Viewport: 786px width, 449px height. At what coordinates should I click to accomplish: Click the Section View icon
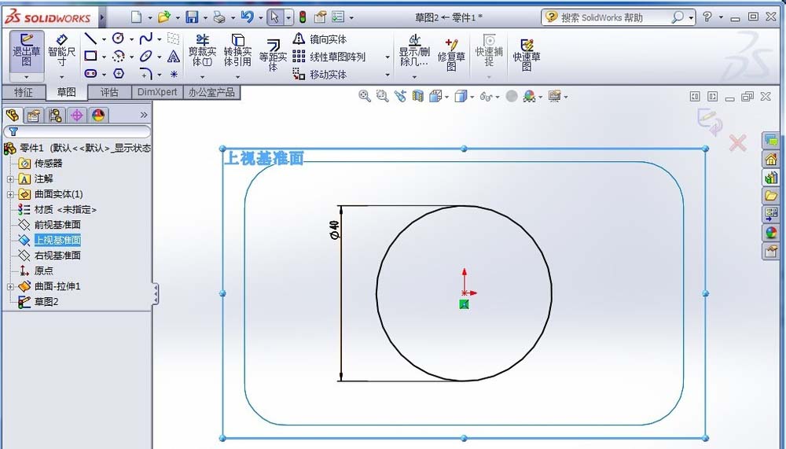[417, 96]
